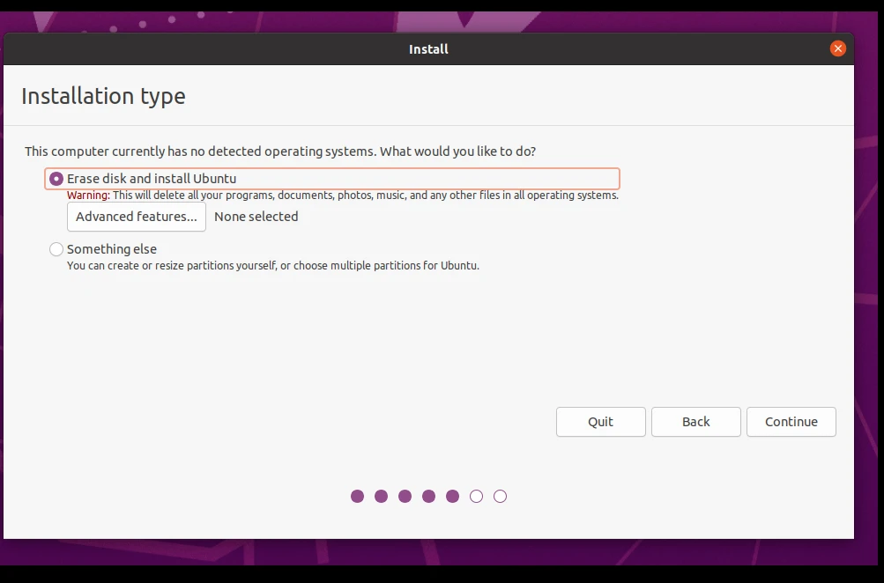Click the last empty progress dot
884x583 pixels.
(x=500, y=497)
